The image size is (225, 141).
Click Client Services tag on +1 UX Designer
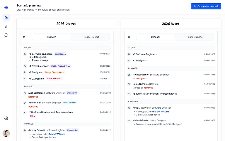pos(54,78)
